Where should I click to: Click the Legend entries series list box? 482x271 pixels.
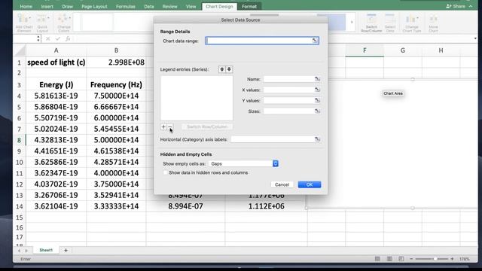point(197,98)
